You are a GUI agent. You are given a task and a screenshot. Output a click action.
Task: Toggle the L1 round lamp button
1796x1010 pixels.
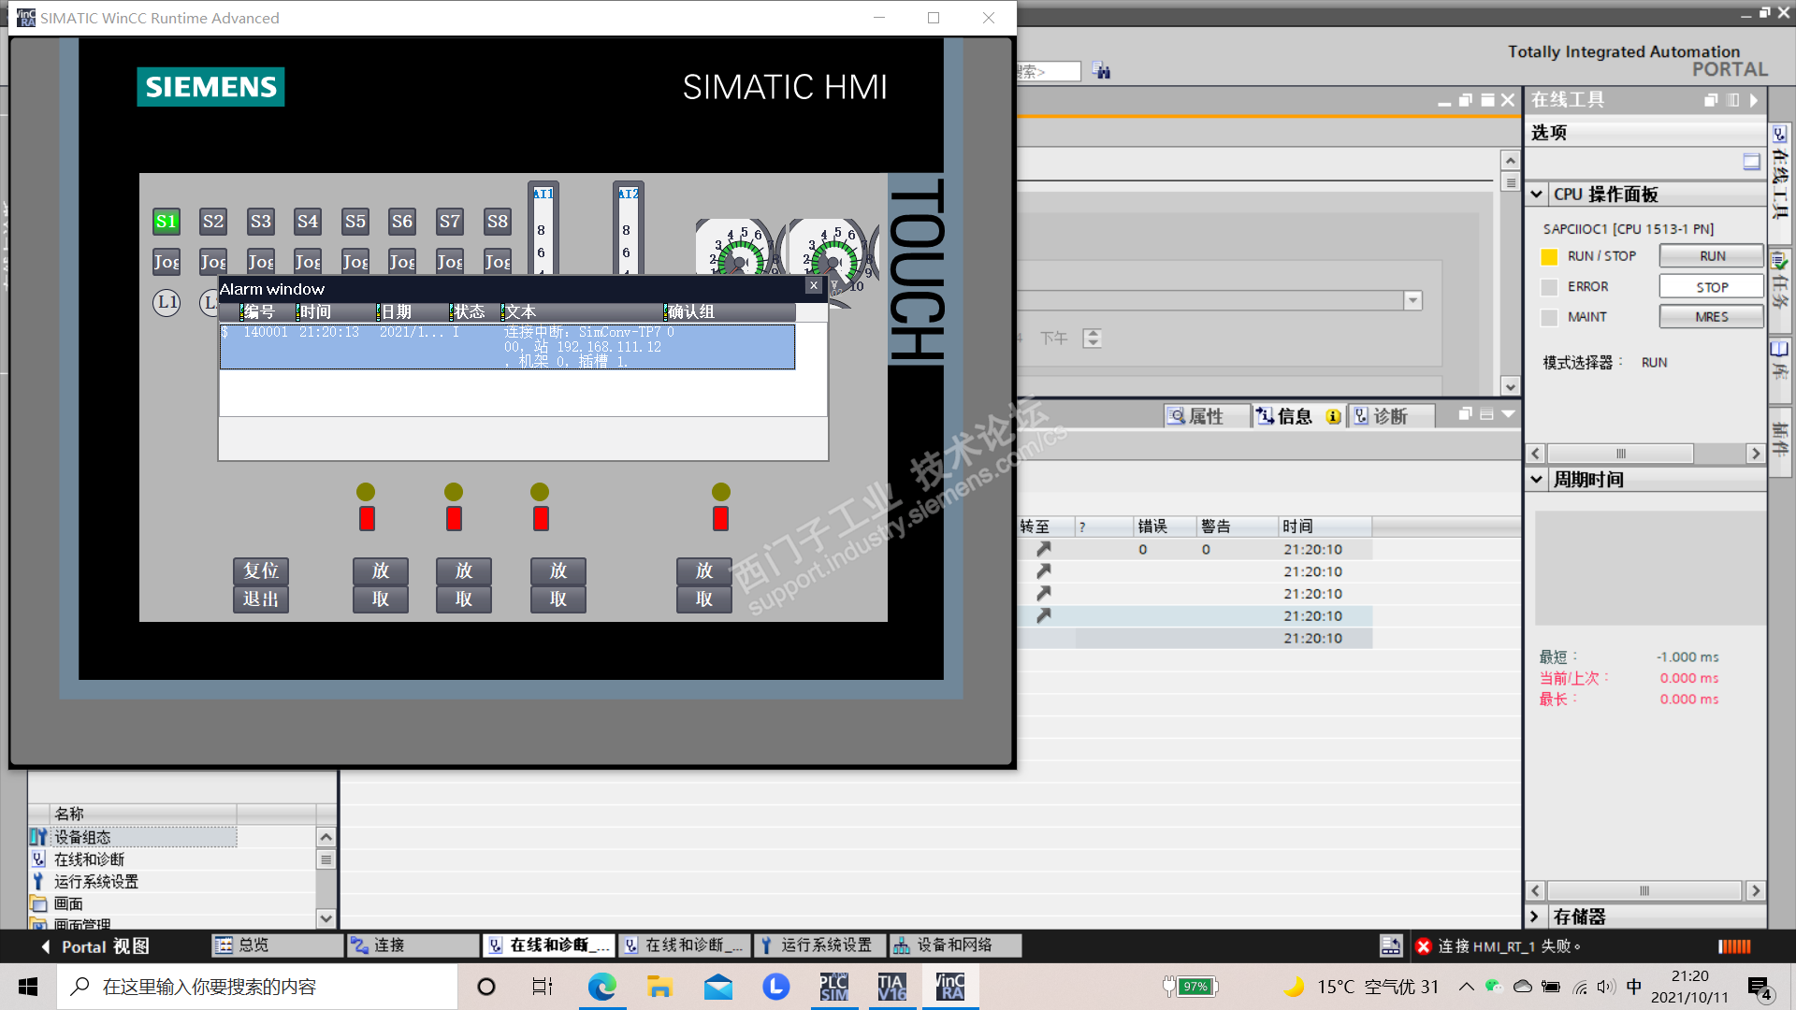pyautogui.click(x=167, y=302)
